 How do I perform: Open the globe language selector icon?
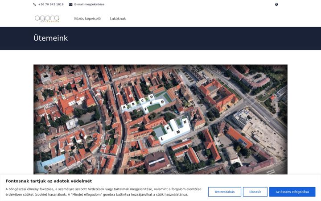pyautogui.click(x=276, y=4)
